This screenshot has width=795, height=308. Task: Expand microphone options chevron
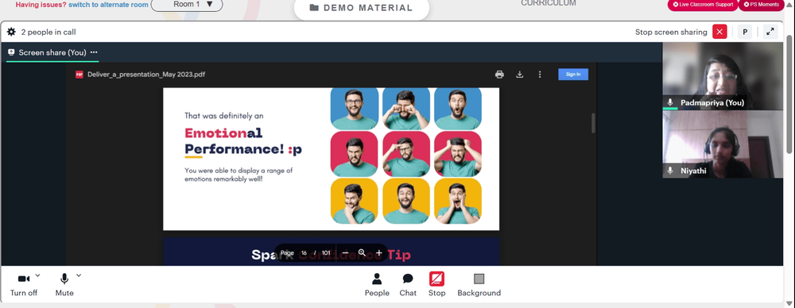coord(79,275)
